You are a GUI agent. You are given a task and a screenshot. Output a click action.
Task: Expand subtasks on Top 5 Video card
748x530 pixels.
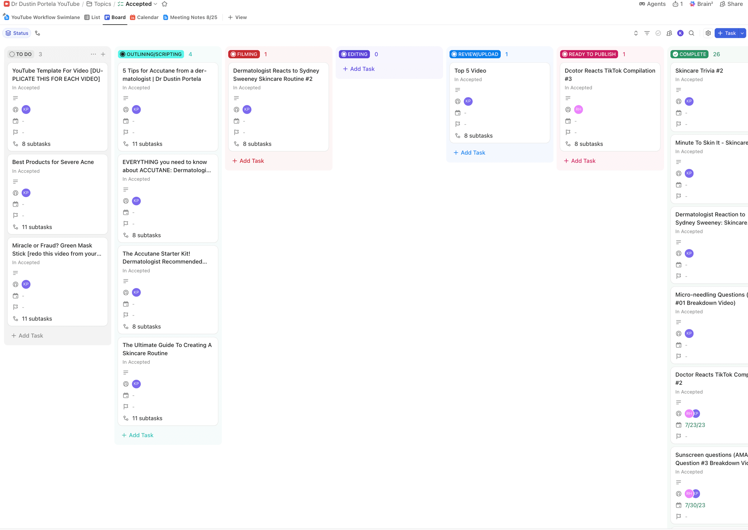(474, 136)
